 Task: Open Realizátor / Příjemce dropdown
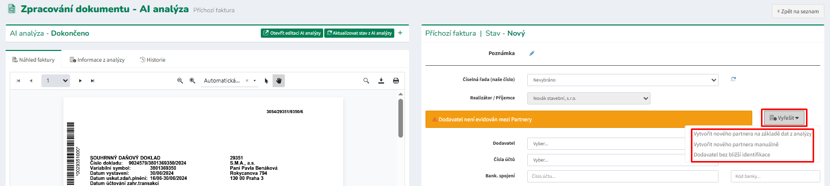[589, 98]
